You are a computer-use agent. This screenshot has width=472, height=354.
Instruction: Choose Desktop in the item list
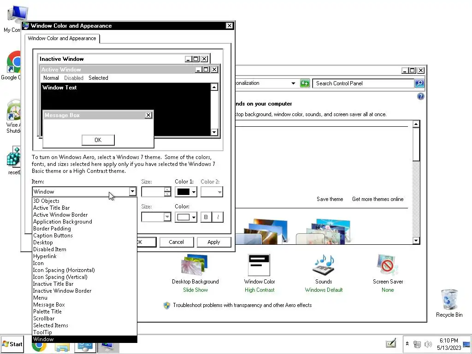click(x=43, y=242)
